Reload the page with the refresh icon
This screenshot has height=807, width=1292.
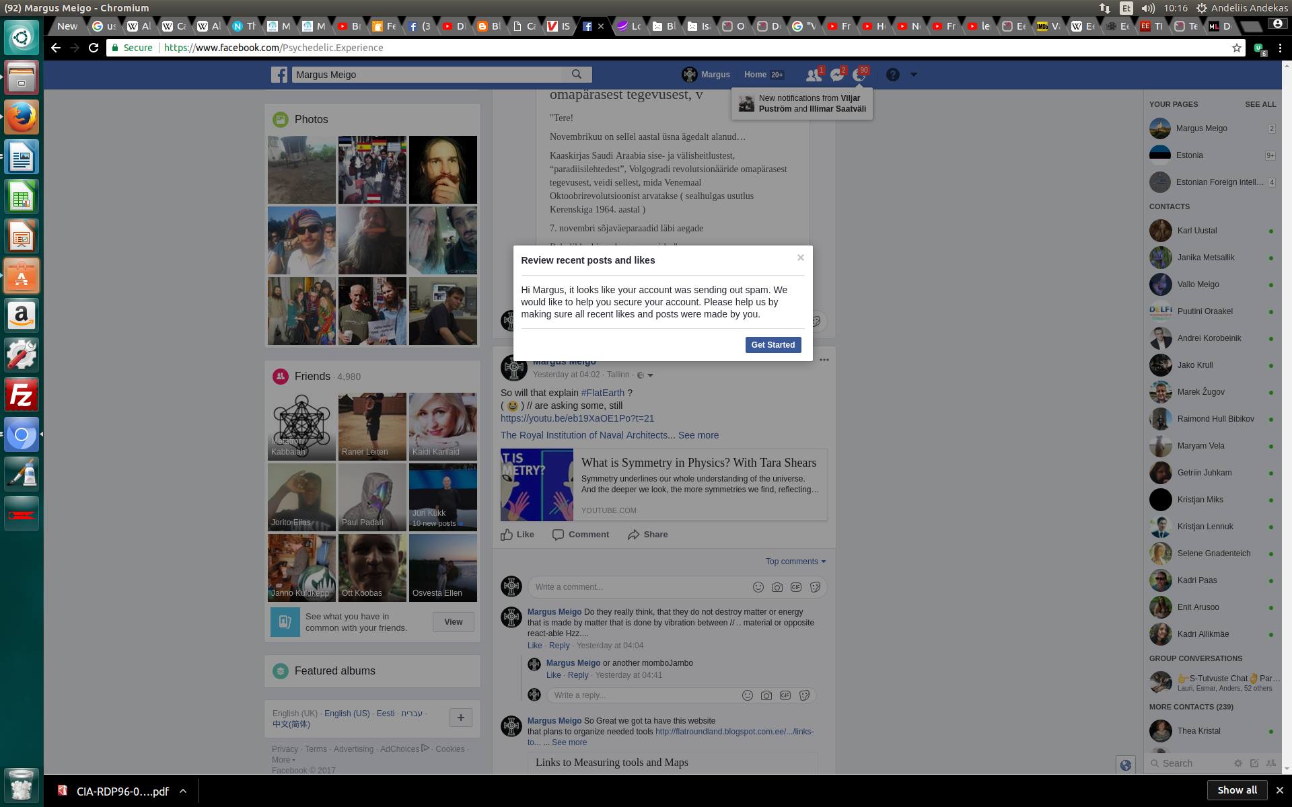click(x=94, y=48)
